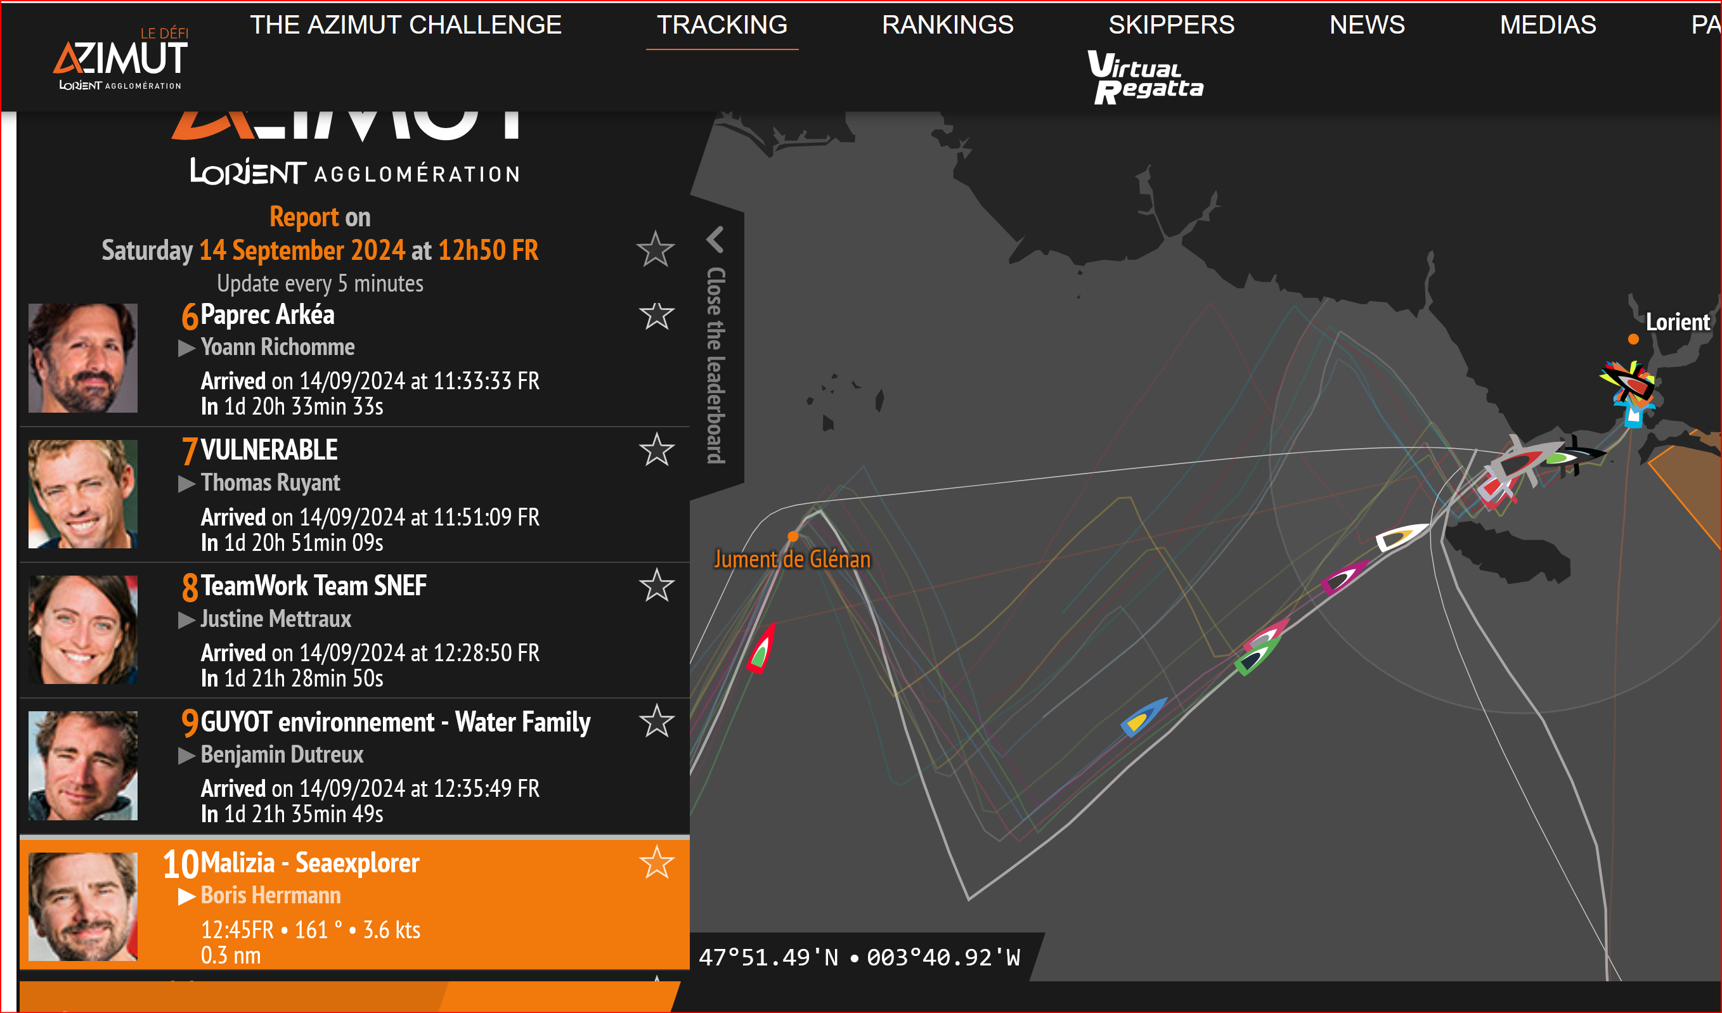
Task: Click Justine Mettraux skipper name
Action: pyautogui.click(x=275, y=619)
